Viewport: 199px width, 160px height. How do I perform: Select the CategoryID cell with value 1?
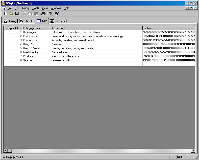click(x=13, y=32)
